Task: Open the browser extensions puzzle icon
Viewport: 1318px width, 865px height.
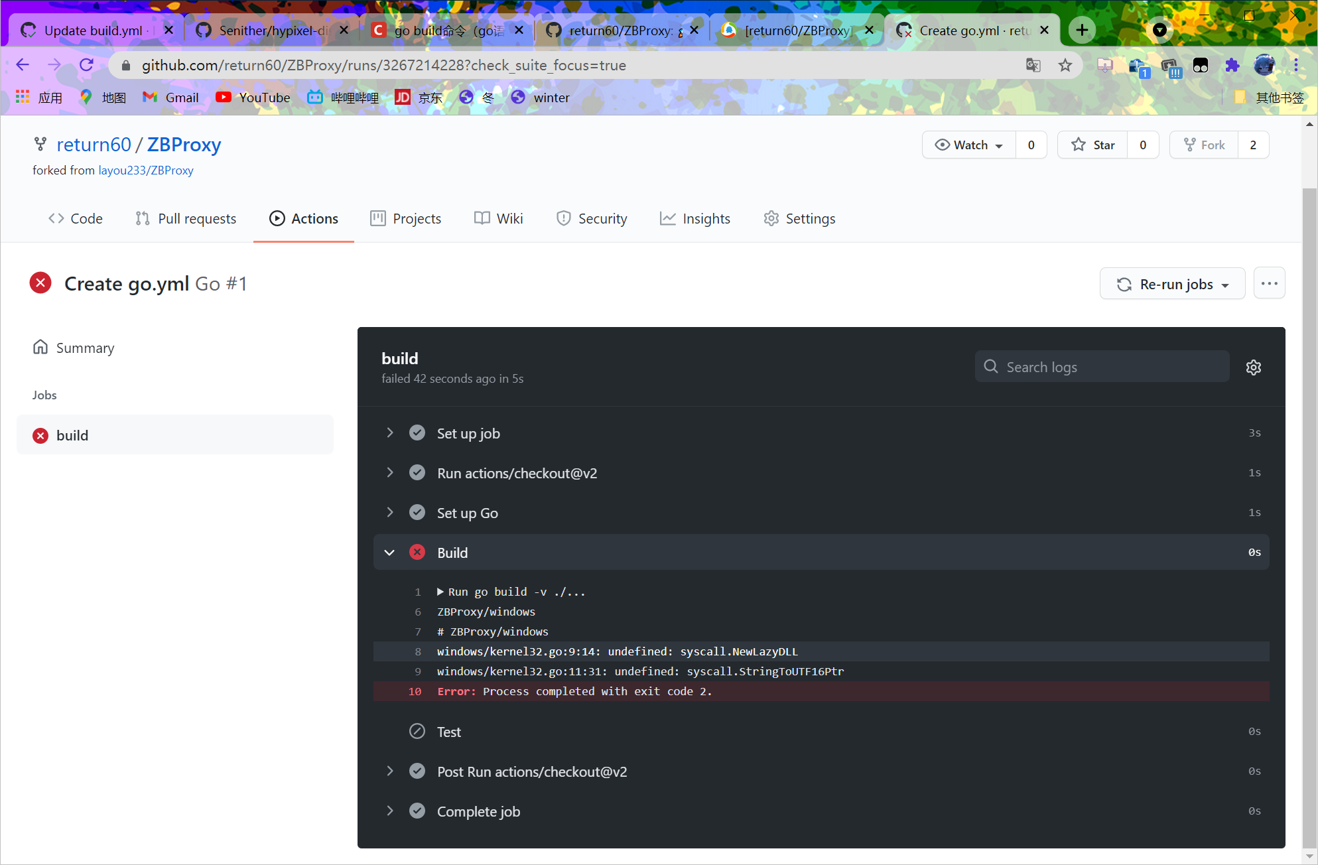Action: [x=1232, y=65]
